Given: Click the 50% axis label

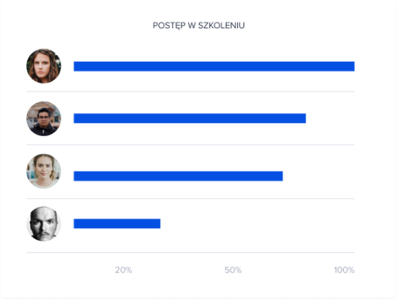Looking at the screenshot, I should pos(233,270).
